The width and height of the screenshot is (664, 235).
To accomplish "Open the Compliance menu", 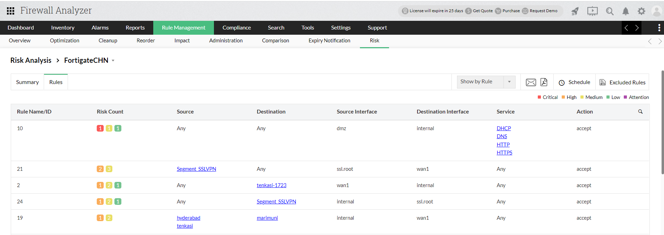I will pos(236,28).
